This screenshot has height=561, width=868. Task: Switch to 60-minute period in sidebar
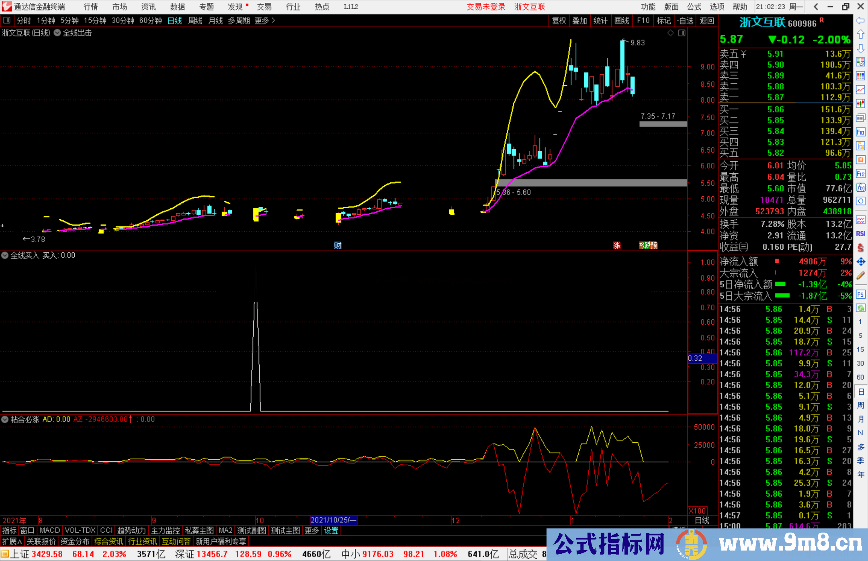point(860,377)
